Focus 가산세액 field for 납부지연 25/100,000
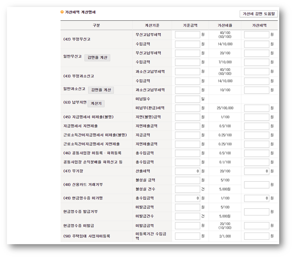 (256, 108)
